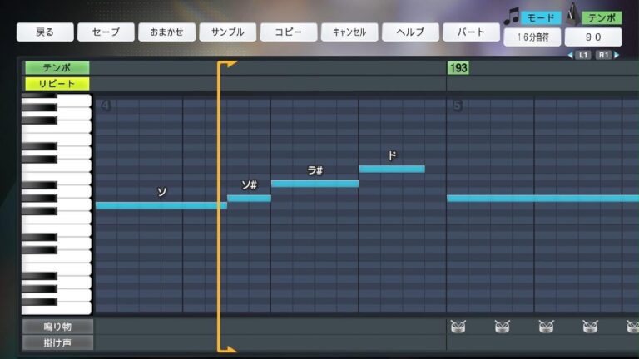
Task: Select the second drum icon in percussion row
Action: (502, 327)
